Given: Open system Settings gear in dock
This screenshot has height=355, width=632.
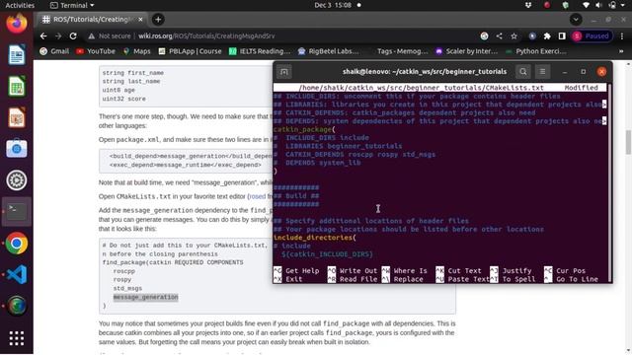Looking at the screenshot, I should [17, 179].
